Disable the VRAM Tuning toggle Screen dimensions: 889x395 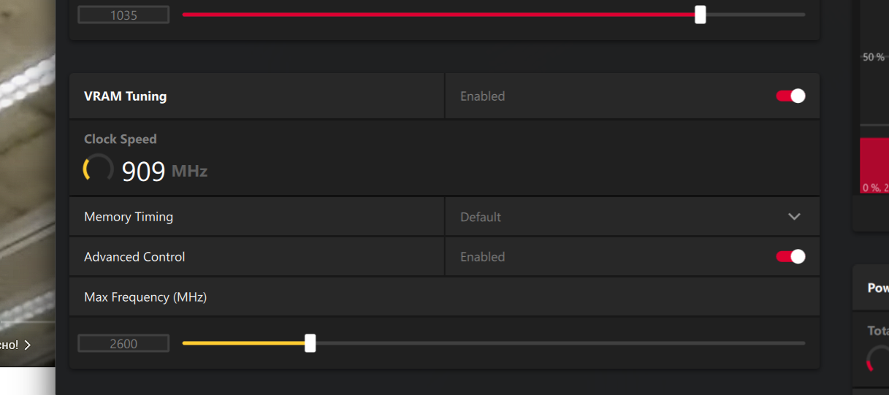[790, 96]
